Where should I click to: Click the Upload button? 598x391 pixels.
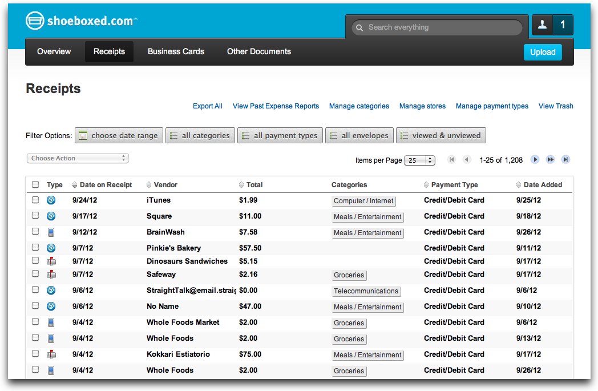point(543,53)
